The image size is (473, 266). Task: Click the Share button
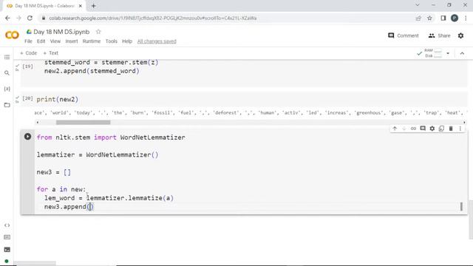[x=439, y=35]
